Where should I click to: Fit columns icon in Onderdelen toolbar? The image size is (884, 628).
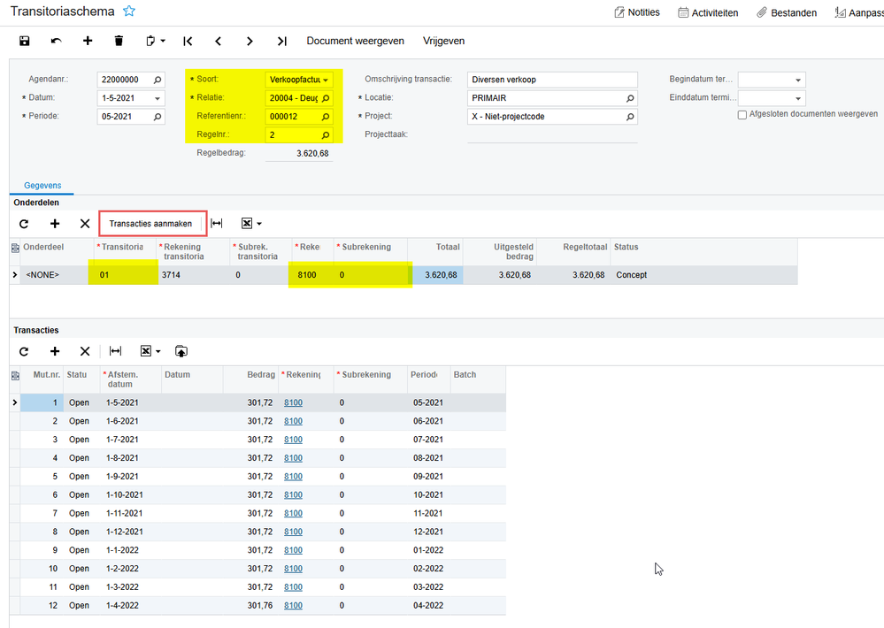click(x=217, y=224)
